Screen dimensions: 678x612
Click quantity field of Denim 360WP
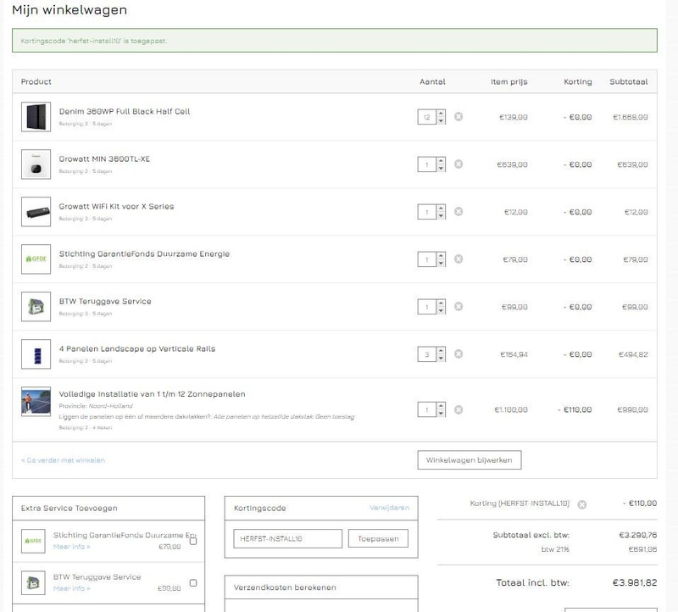click(x=427, y=117)
